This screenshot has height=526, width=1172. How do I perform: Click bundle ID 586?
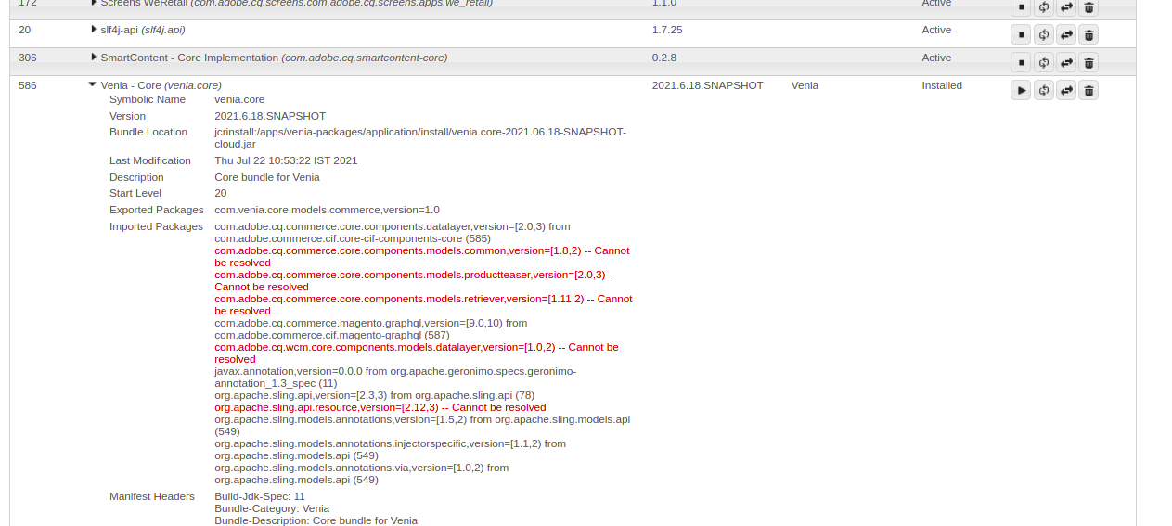pyautogui.click(x=28, y=85)
